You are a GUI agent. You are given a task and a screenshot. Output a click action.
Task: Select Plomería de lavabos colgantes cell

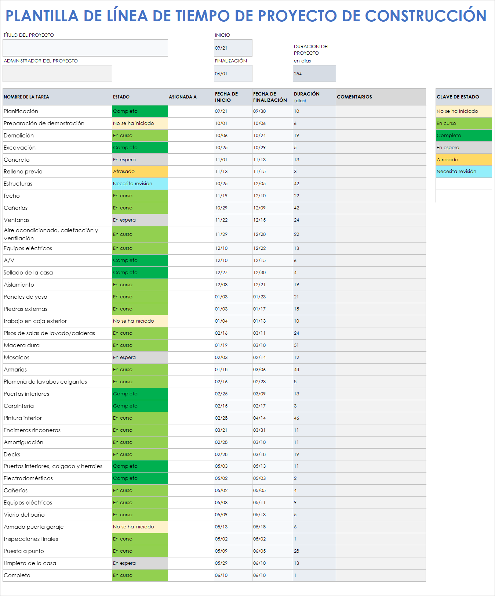57,382
